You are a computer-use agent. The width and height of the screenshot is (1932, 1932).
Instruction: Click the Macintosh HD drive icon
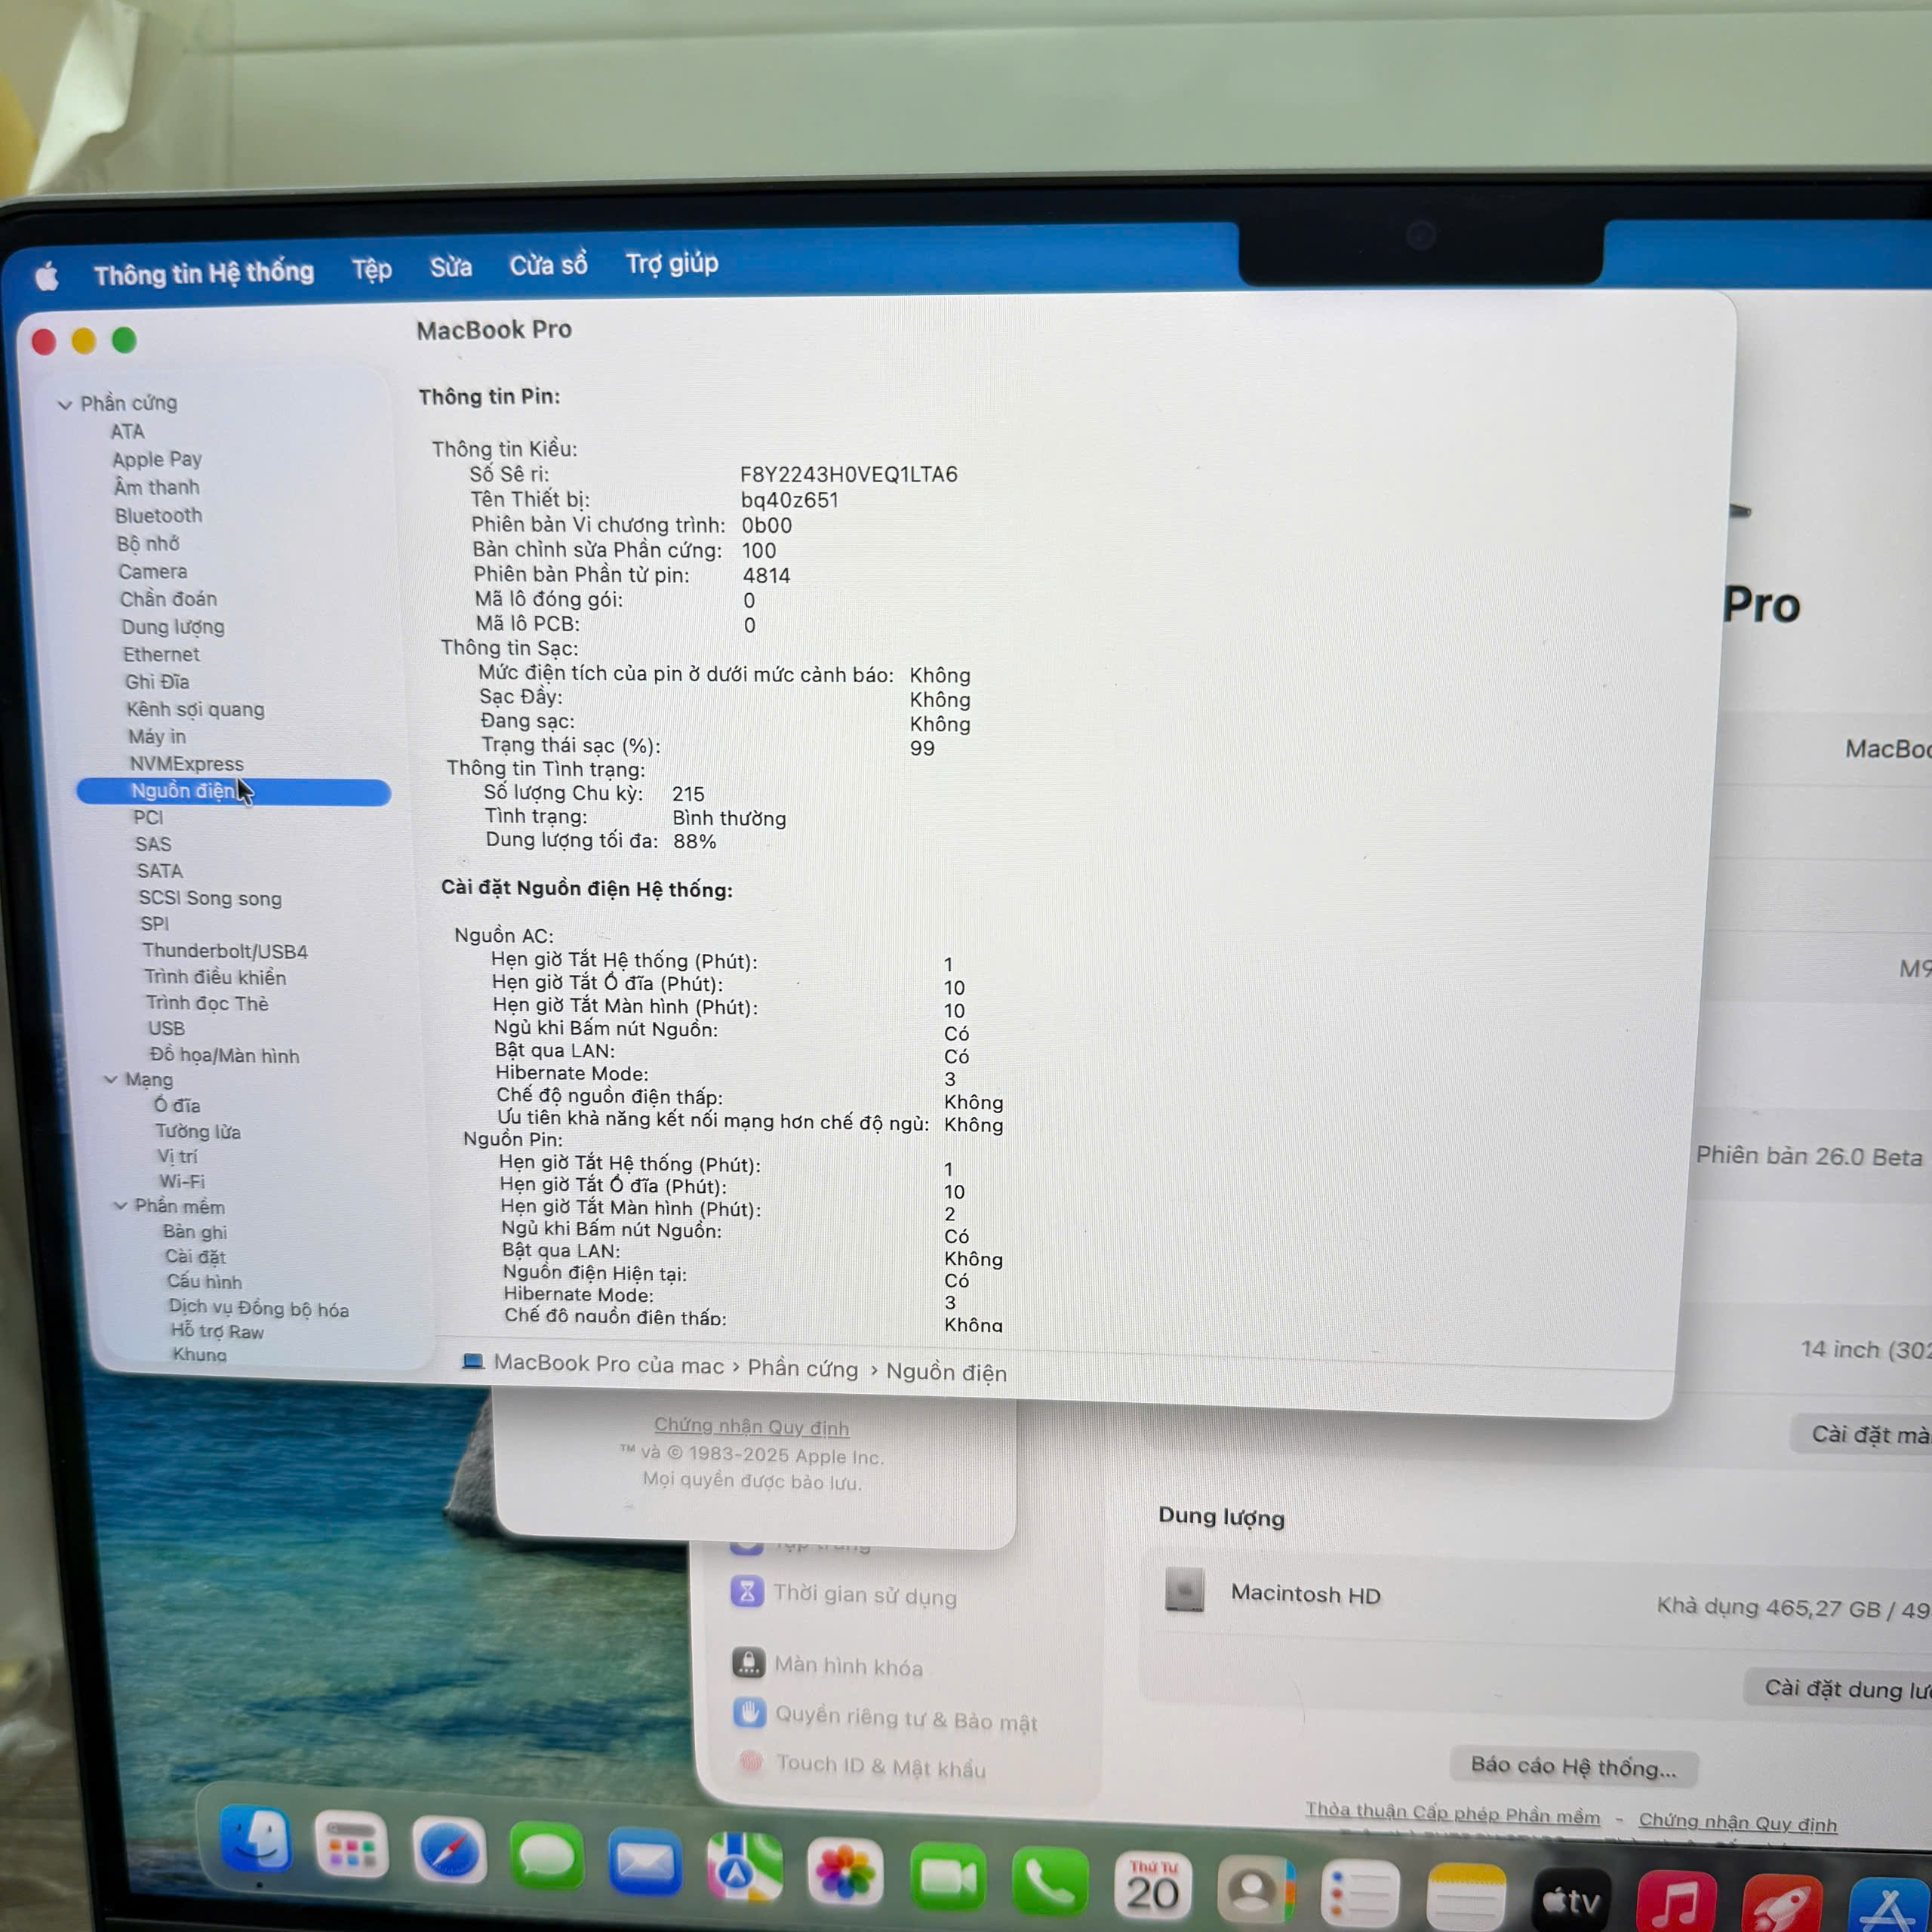1185,1589
